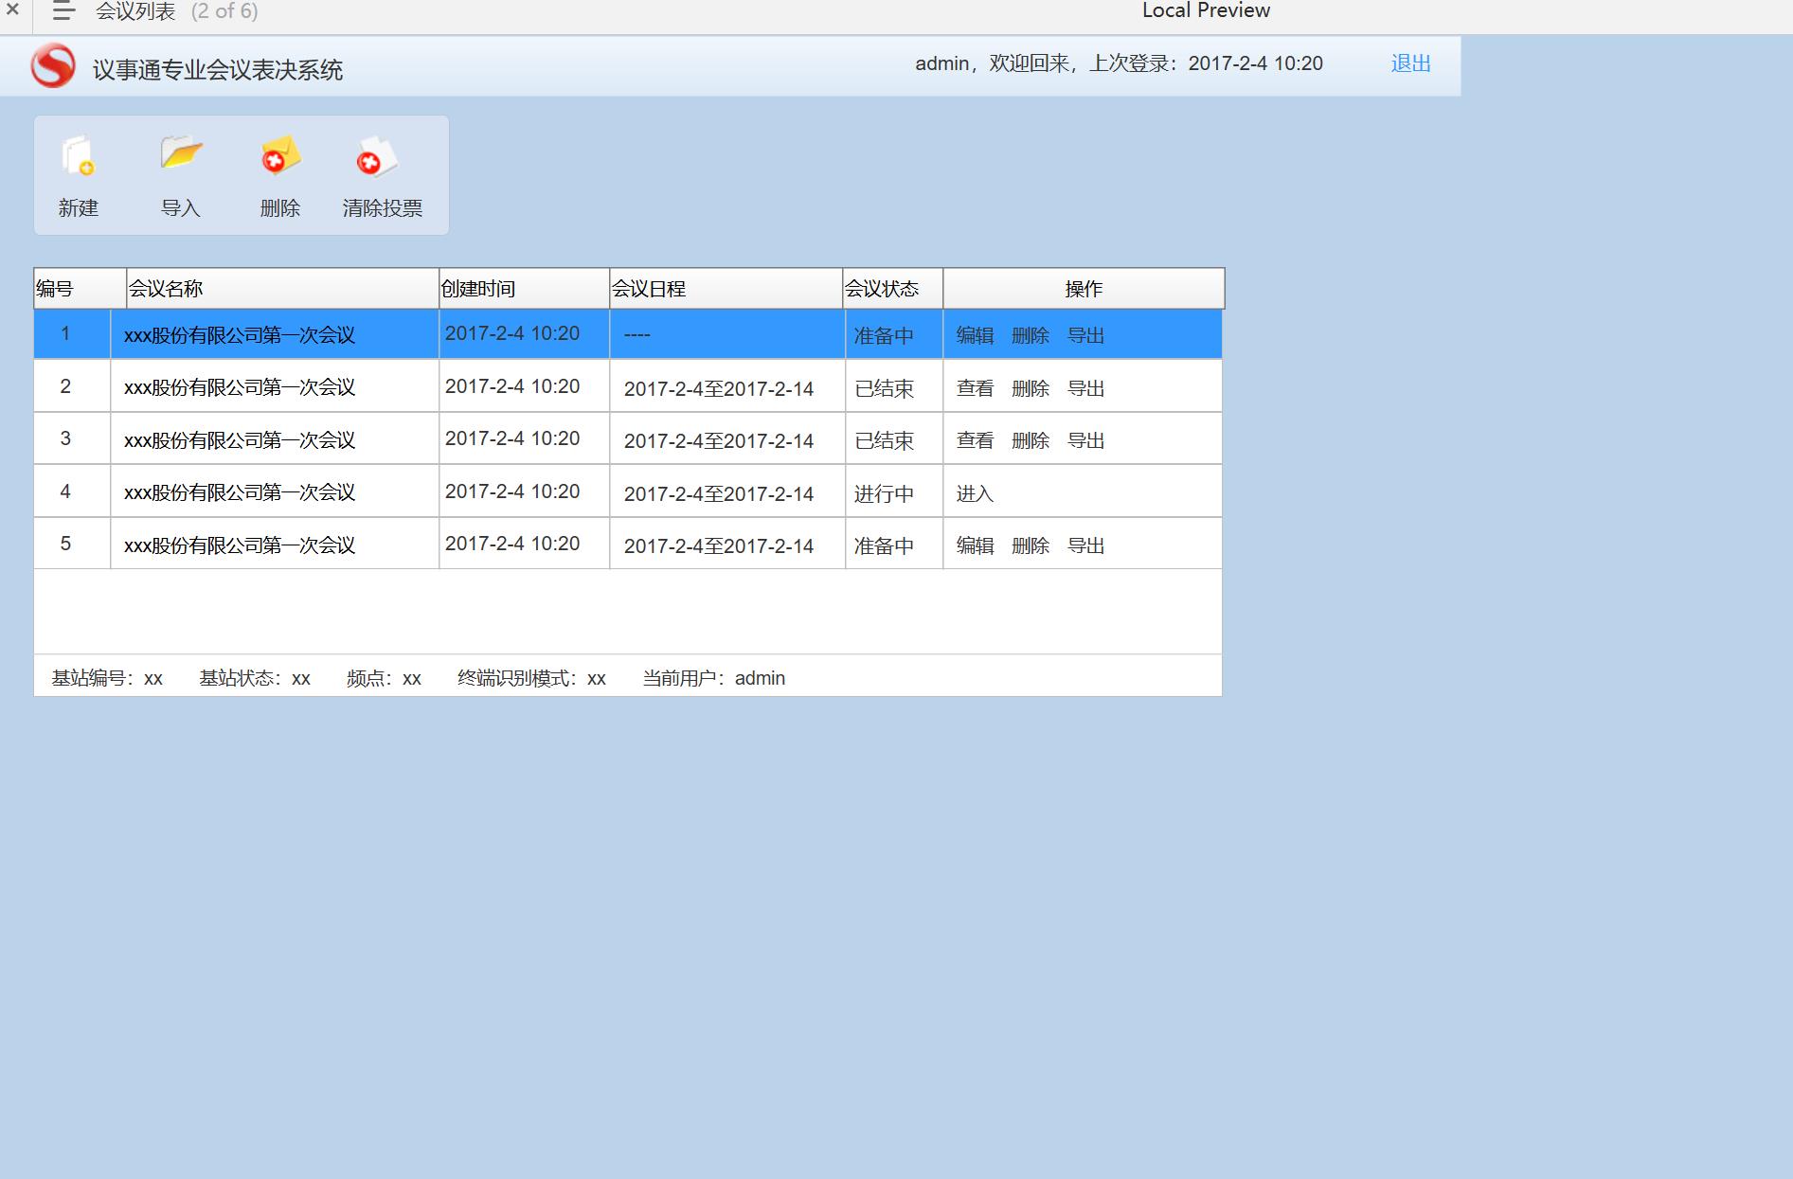Click the 新建 new meeting icon
The image size is (1793, 1179).
click(78, 156)
